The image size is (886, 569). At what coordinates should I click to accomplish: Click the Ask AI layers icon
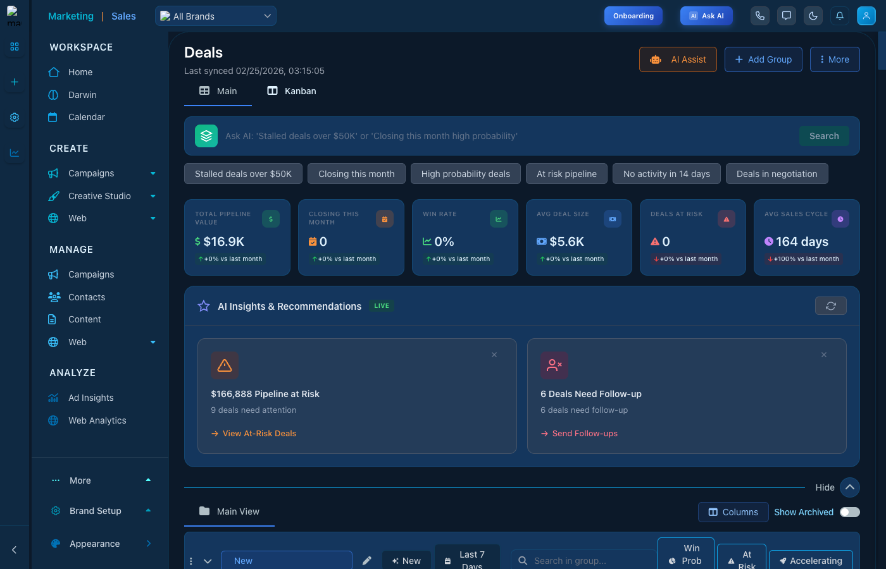(x=206, y=136)
